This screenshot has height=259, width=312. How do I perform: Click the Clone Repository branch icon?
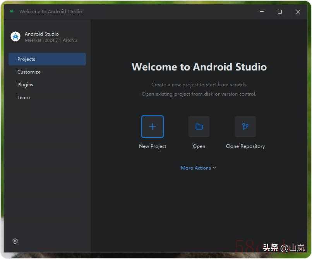tap(245, 127)
